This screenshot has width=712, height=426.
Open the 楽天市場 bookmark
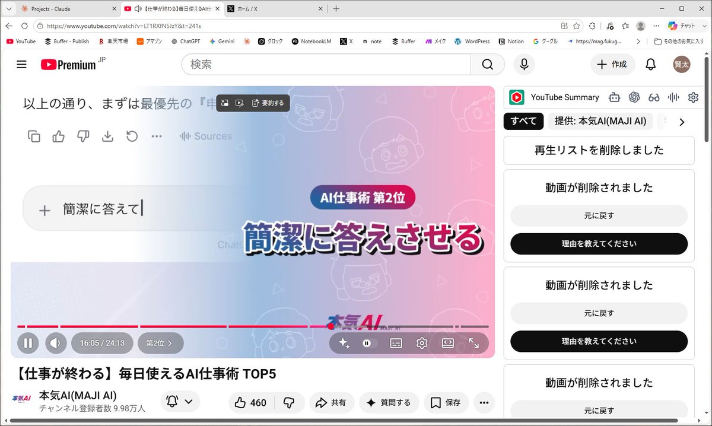[x=113, y=42]
